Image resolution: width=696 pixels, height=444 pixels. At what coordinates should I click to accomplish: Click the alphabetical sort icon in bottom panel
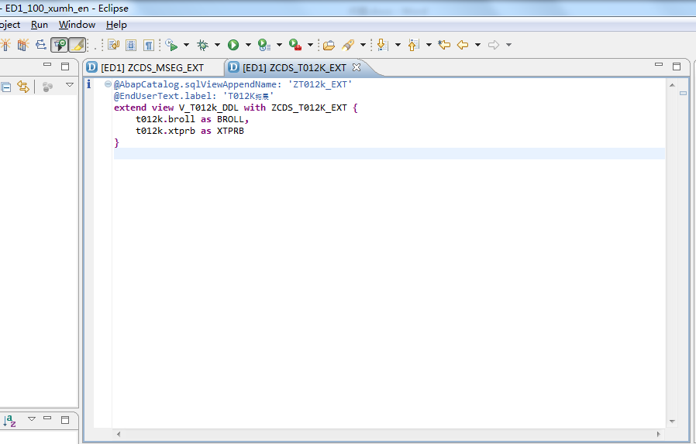tap(10, 421)
